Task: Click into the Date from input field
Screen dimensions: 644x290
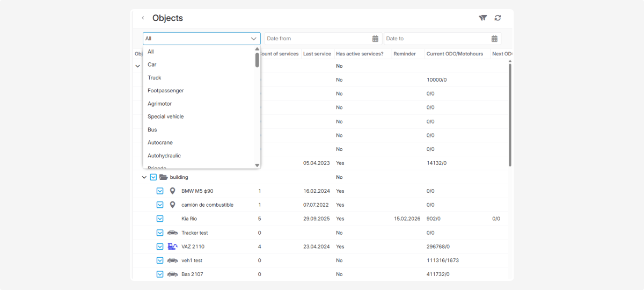Action: [317, 39]
